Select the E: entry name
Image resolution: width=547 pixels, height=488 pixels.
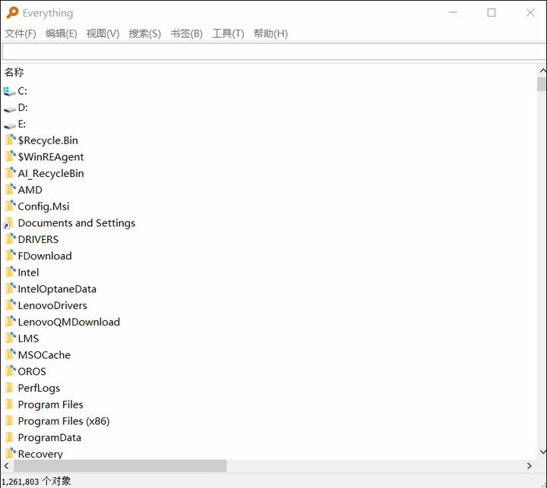[x=21, y=124]
